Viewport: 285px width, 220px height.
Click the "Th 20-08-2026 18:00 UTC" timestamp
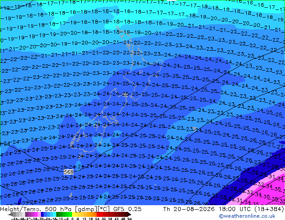[206, 209]
